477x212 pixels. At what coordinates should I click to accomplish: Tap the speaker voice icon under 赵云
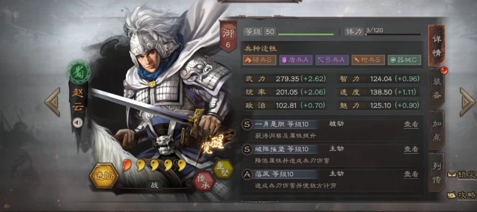78,122
